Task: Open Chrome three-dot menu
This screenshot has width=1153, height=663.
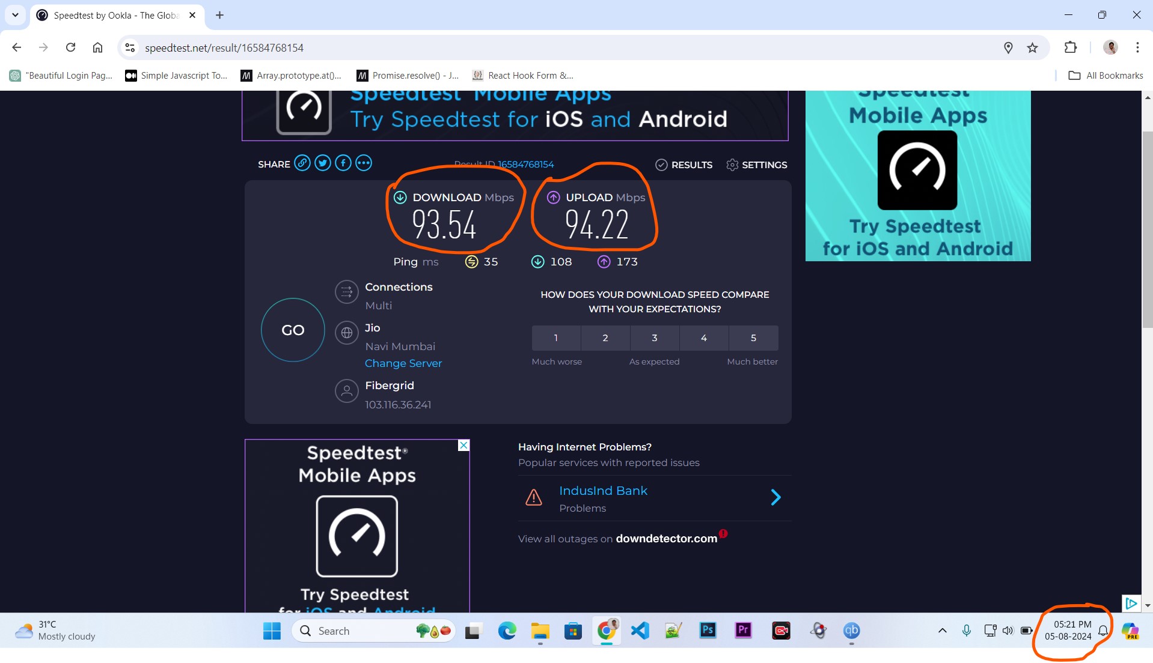Action: [x=1137, y=47]
